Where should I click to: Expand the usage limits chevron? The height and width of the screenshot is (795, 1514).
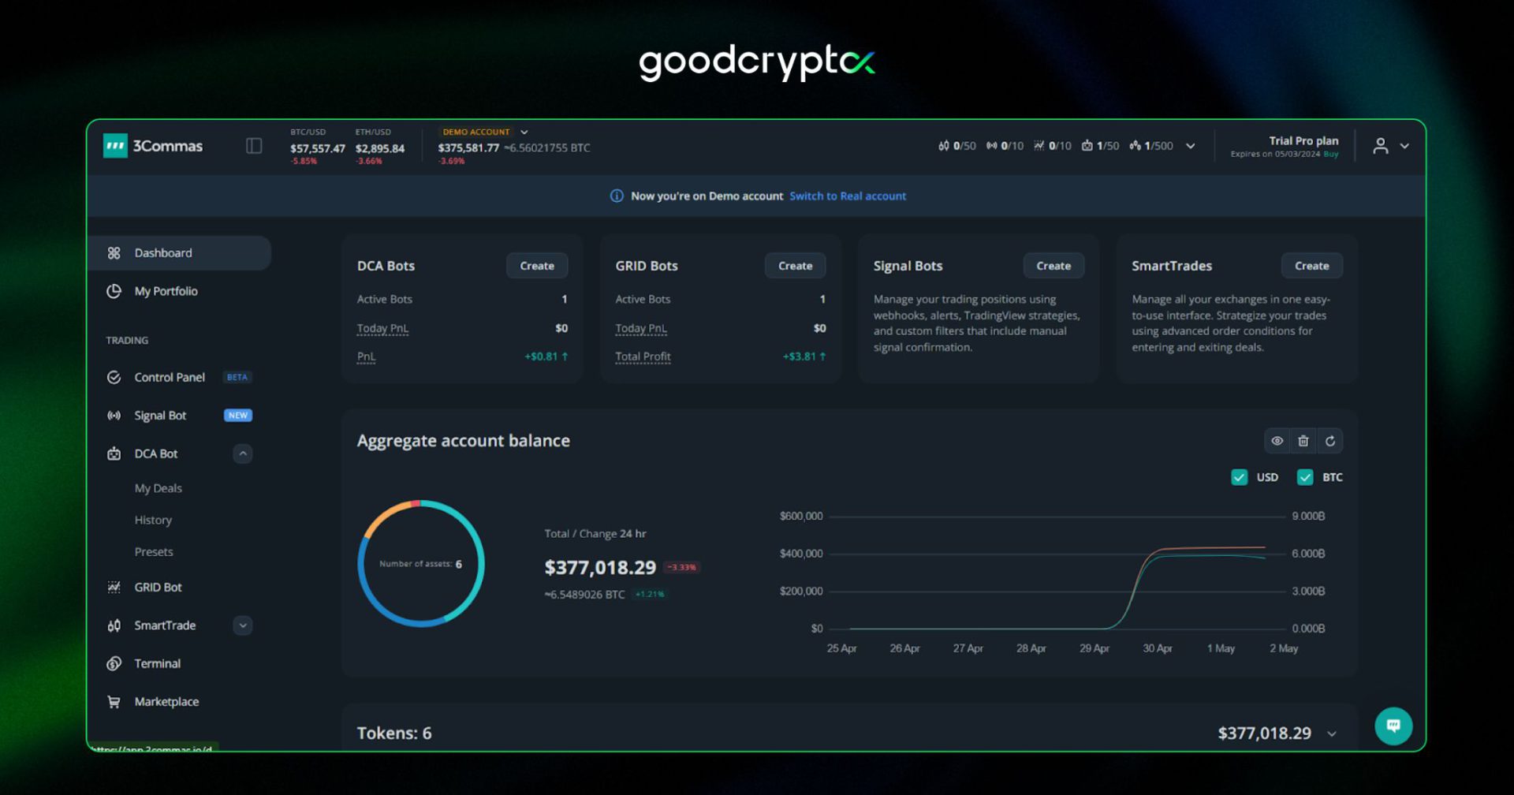point(1191,146)
